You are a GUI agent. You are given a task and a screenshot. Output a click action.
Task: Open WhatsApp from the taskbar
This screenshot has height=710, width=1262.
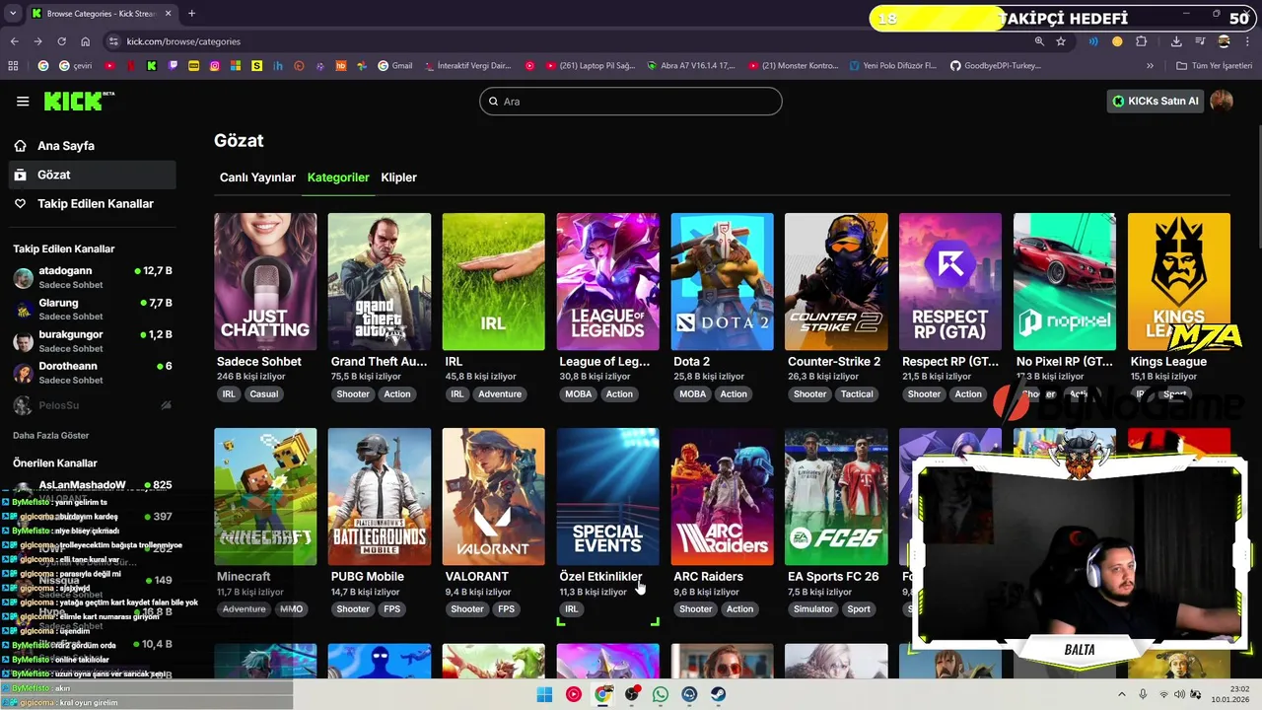[x=661, y=694]
